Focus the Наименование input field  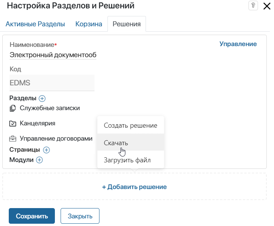pos(53,55)
